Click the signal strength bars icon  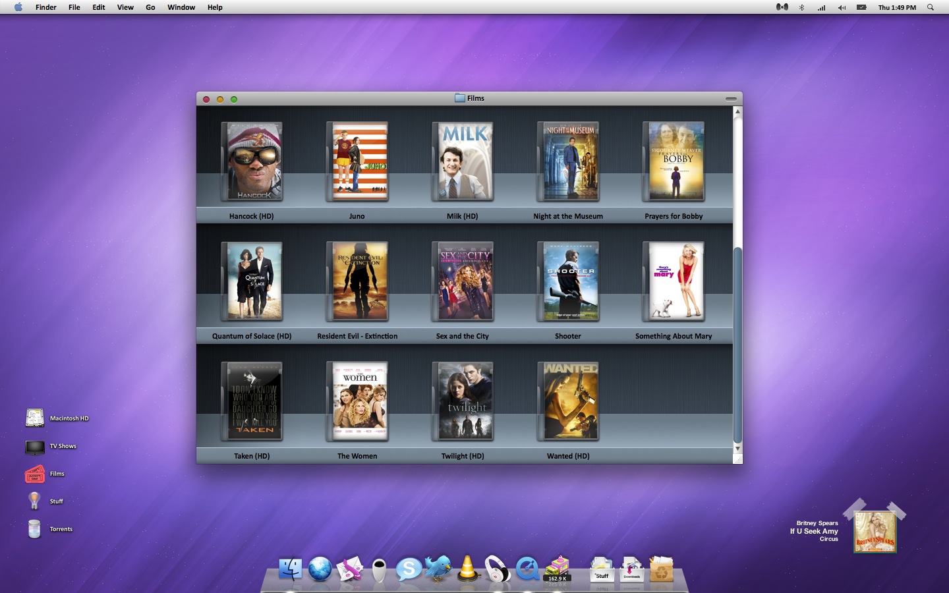click(x=822, y=7)
